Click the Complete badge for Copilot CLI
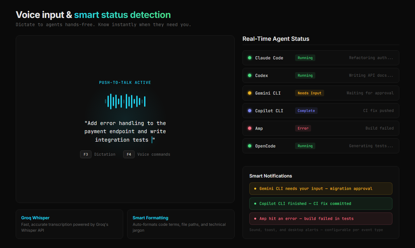 click(306, 111)
